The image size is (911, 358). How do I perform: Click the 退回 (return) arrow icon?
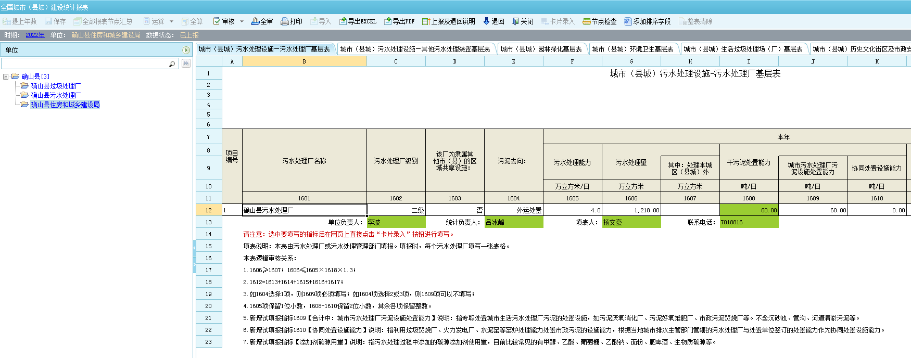pyautogui.click(x=487, y=21)
